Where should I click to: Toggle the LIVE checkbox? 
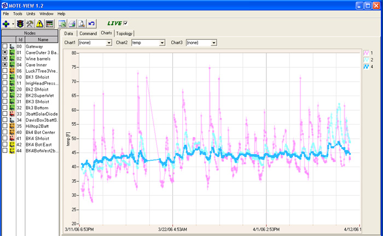point(126,23)
